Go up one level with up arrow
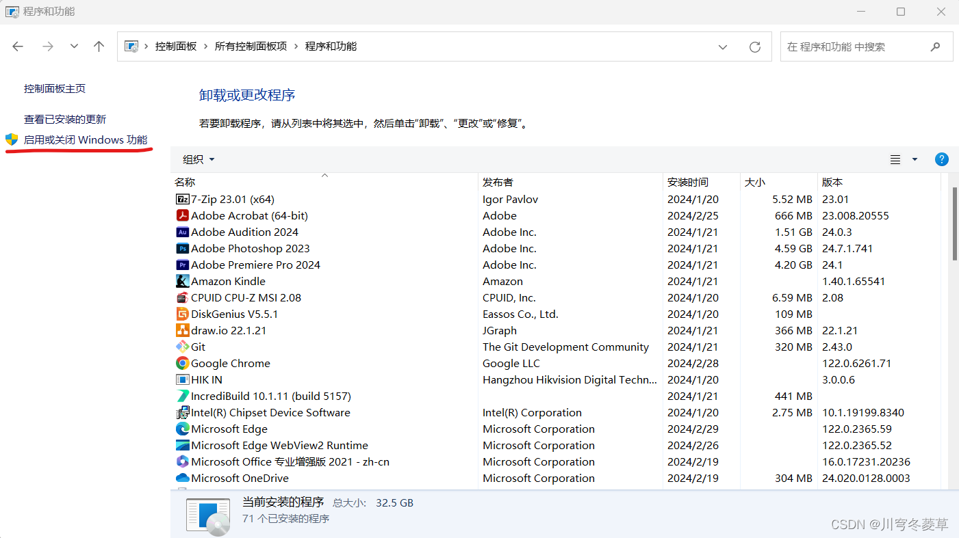The height and width of the screenshot is (538, 959). point(99,46)
